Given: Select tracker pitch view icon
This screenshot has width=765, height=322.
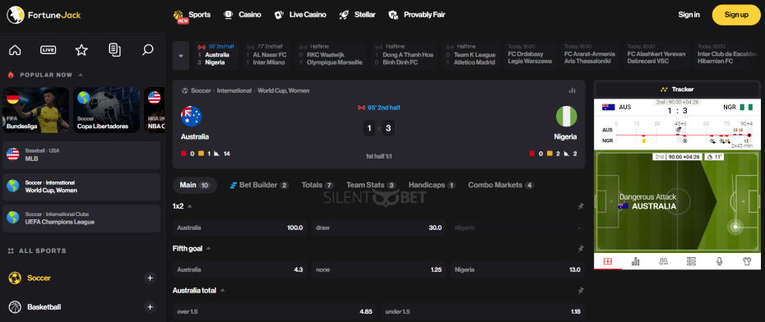Looking at the screenshot, I should (x=607, y=261).
